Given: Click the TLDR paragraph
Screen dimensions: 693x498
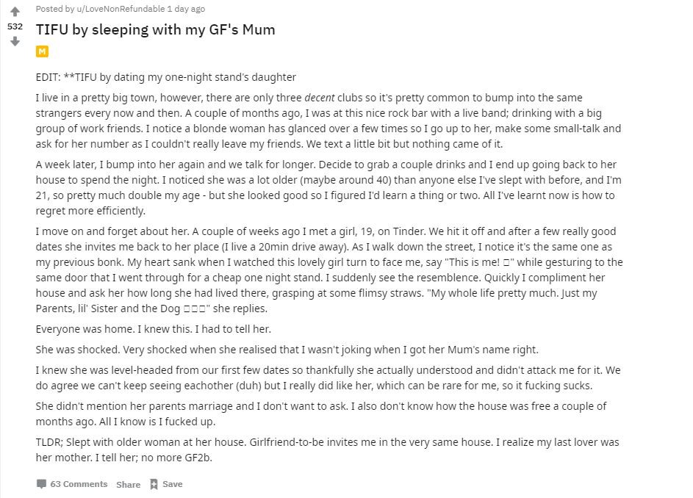Looking at the screenshot, I should tap(328, 450).
